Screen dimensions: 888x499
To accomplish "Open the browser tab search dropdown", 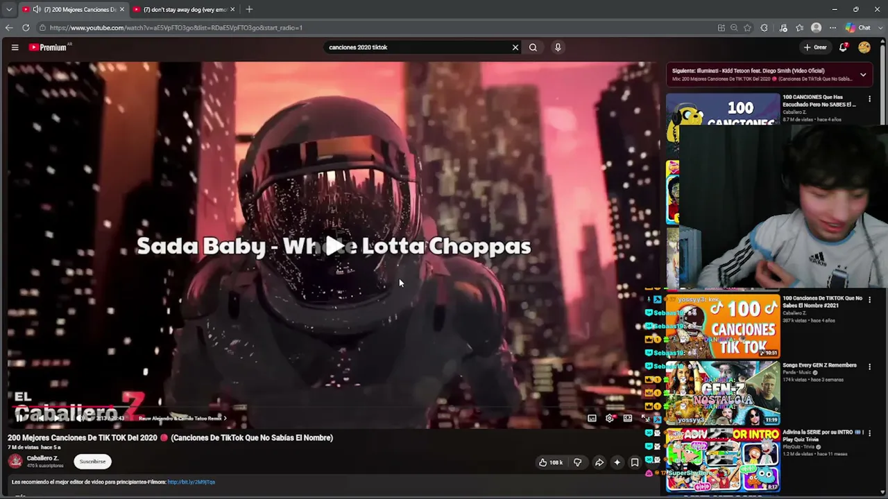I will point(8,10).
